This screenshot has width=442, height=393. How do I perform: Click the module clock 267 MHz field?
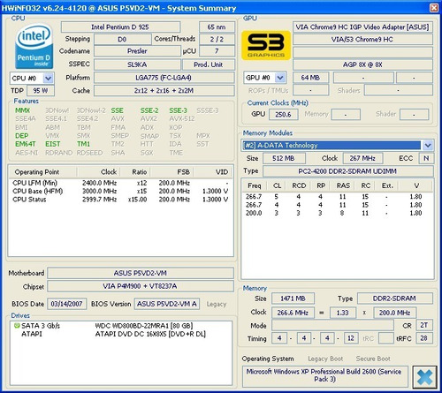coord(362,158)
